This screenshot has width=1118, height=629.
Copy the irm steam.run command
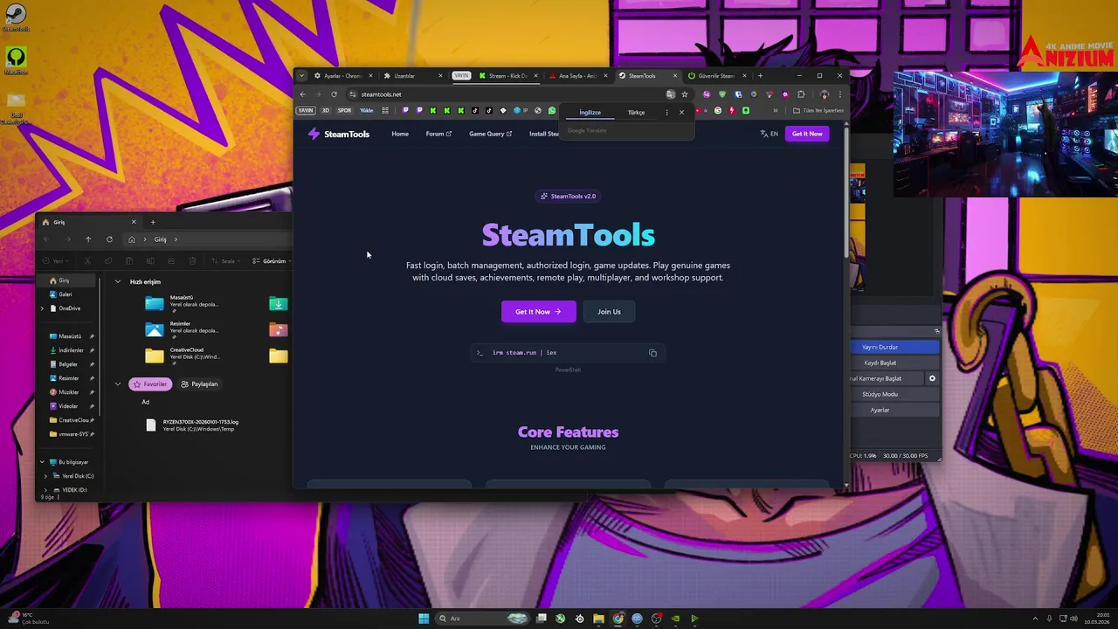[x=652, y=353]
